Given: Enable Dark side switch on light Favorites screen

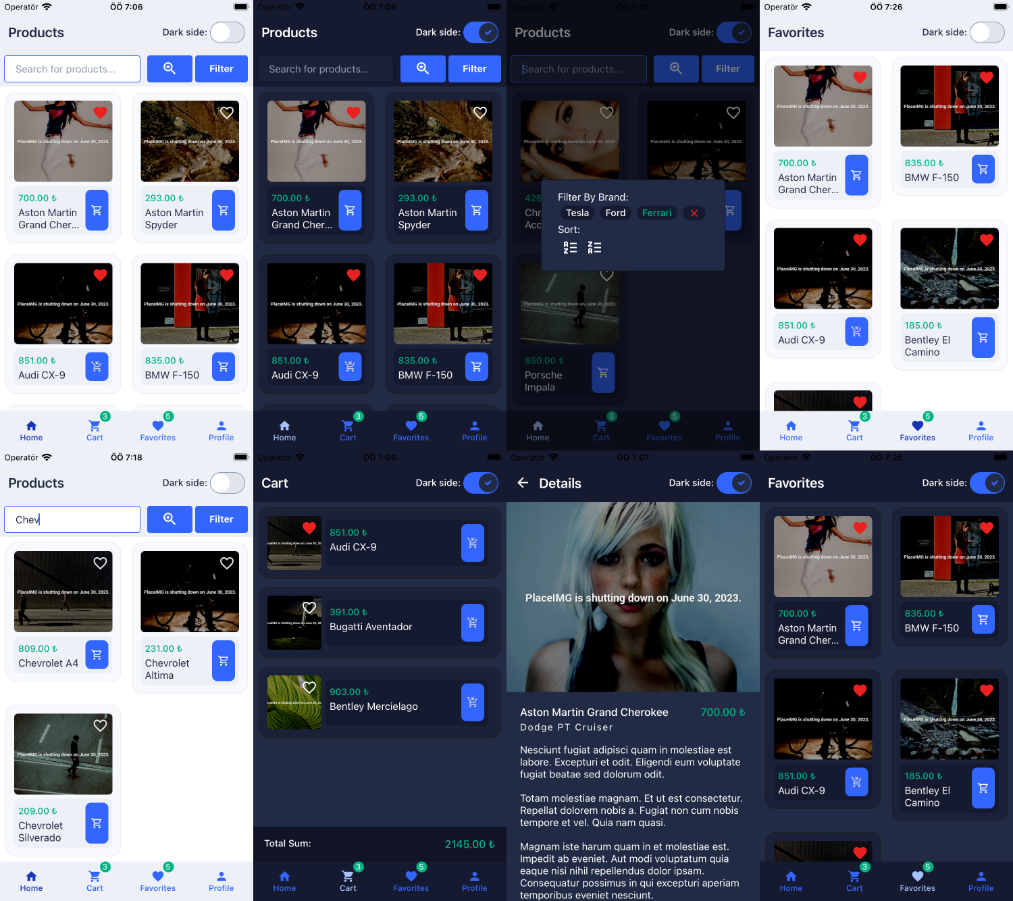Looking at the screenshot, I should [987, 32].
